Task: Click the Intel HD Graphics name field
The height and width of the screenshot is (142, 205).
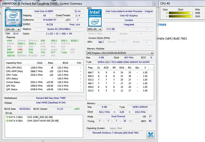Action: pyautogui.click(x=129, y=16)
